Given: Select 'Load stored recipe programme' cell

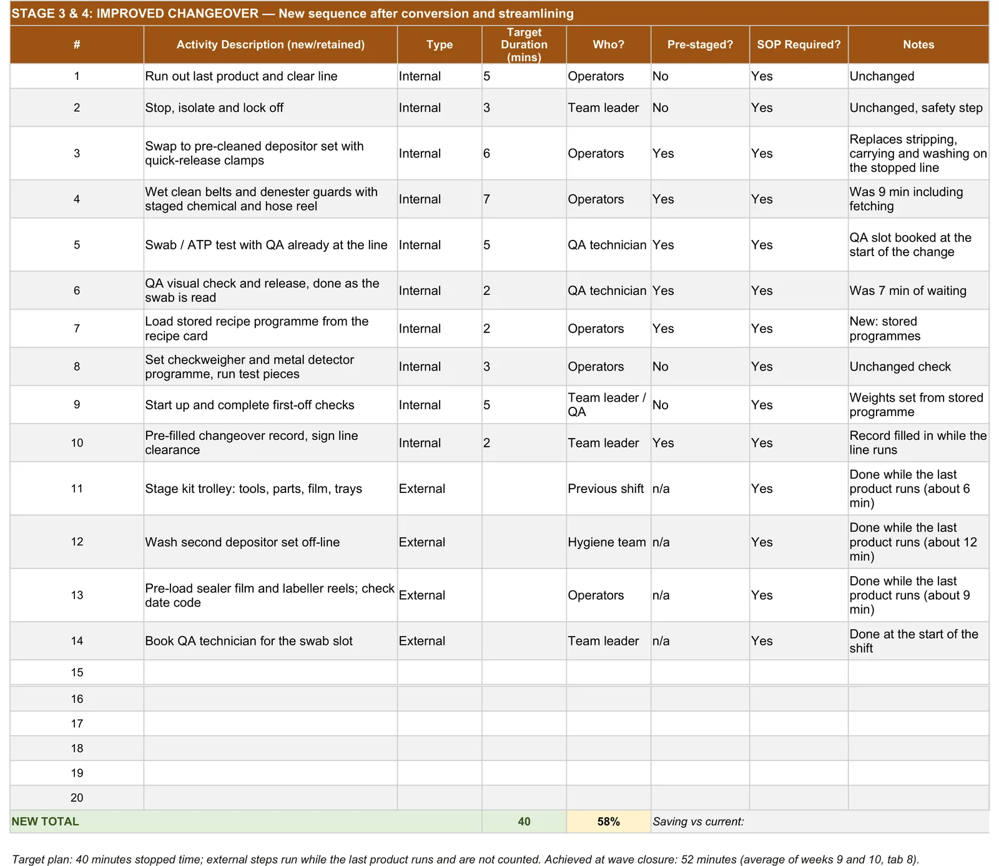Looking at the screenshot, I should click(270, 329).
